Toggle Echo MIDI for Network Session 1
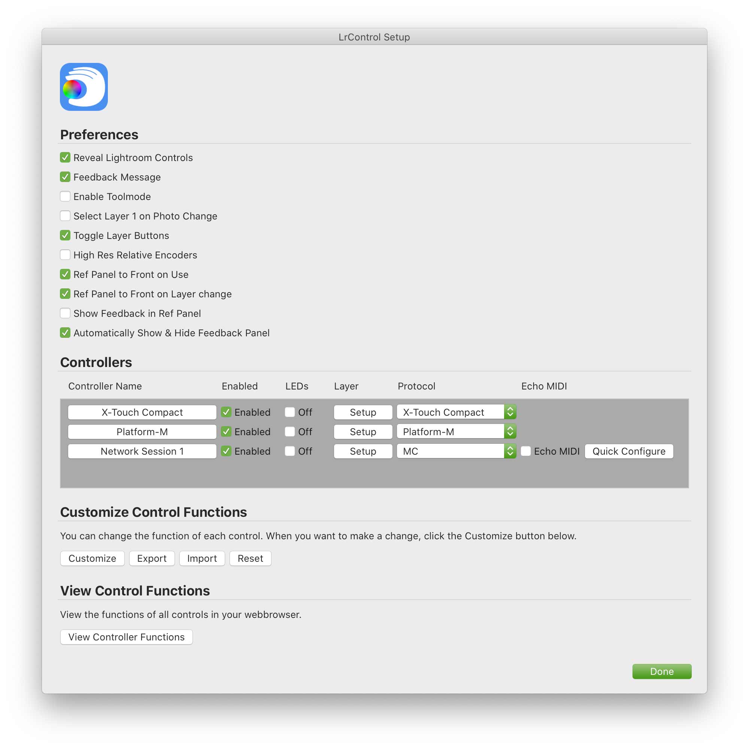749x749 pixels. pos(525,451)
